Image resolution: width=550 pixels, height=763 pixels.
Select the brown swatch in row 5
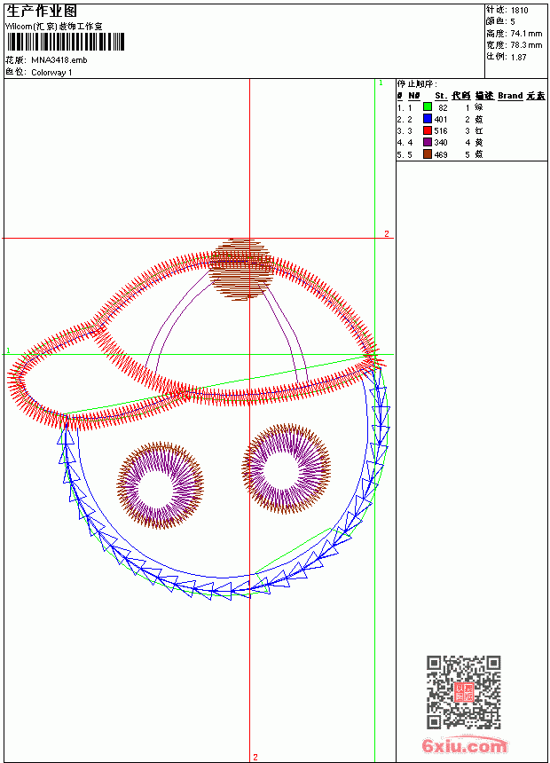428,154
